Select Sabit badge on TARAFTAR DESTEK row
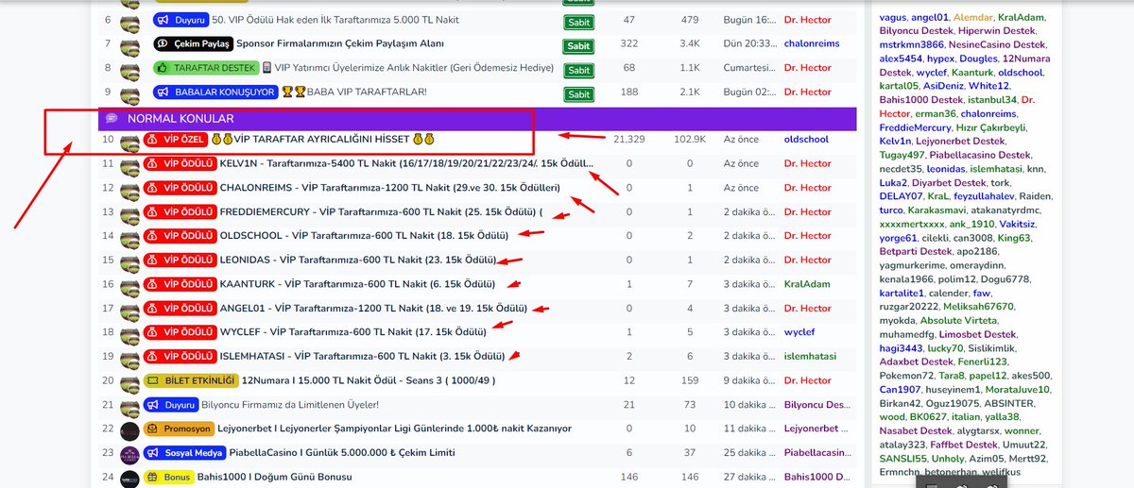The width and height of the screenshot is (1134, 488). 578,70
